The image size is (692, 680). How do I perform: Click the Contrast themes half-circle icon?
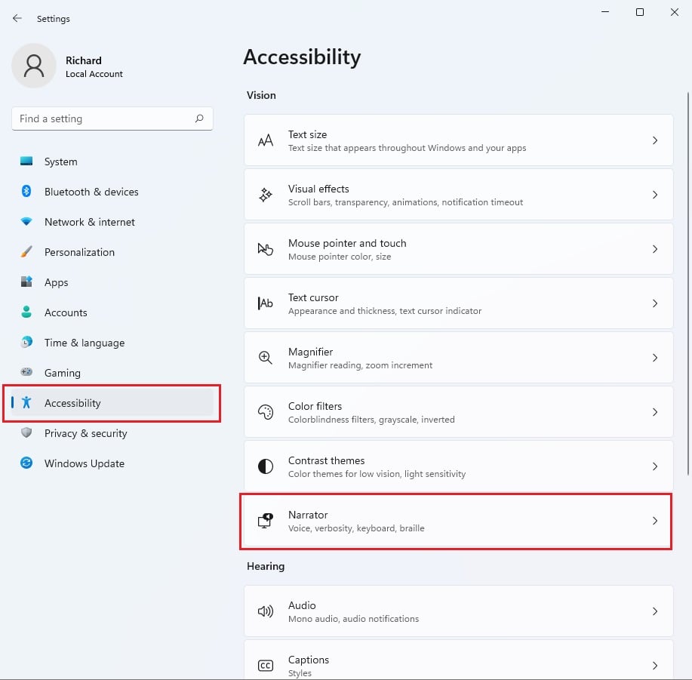(266, 466)
